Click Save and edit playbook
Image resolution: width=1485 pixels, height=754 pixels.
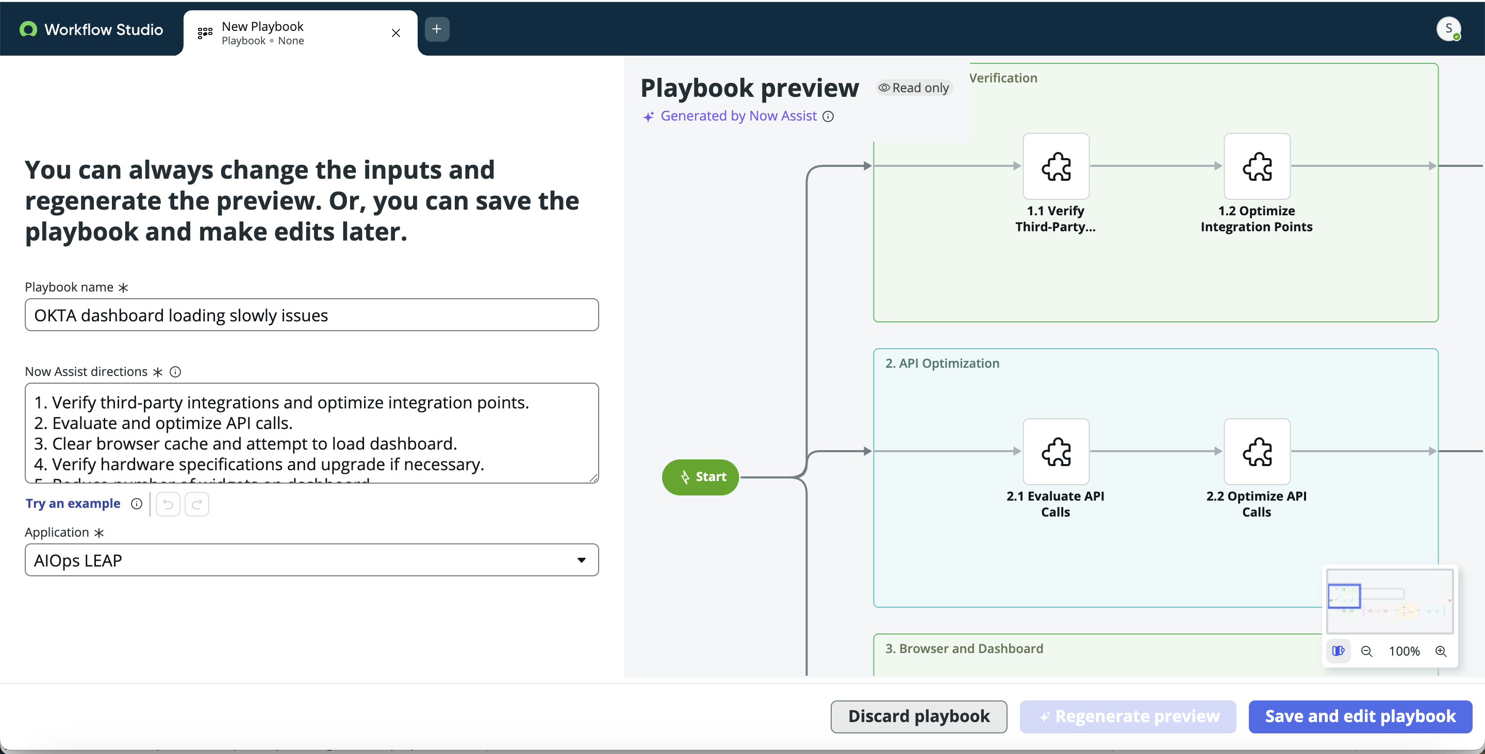tap(1360, 716)
